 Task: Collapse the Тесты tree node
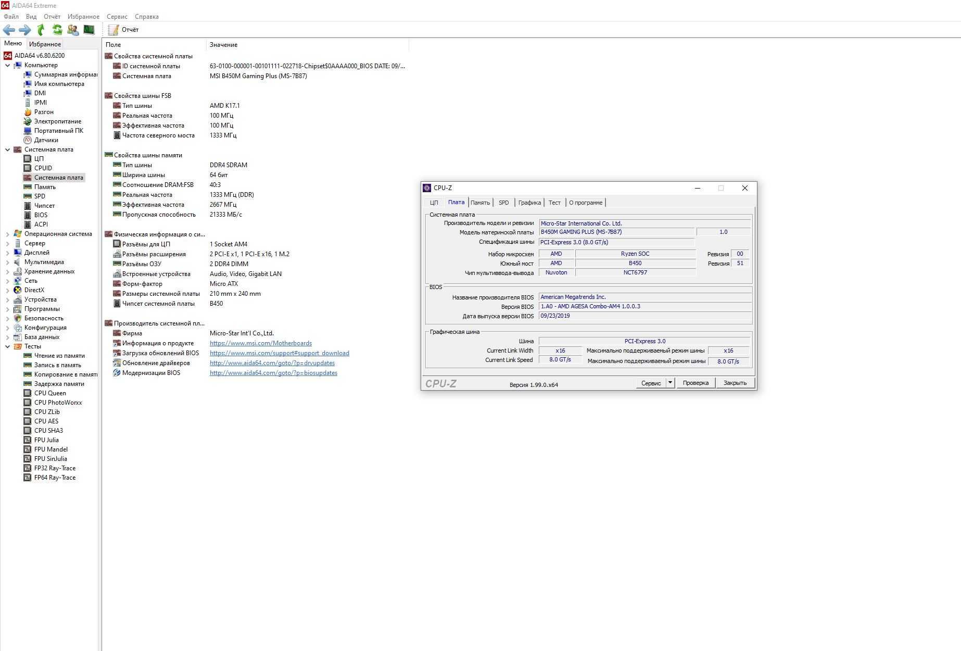(x=7, y=346)
